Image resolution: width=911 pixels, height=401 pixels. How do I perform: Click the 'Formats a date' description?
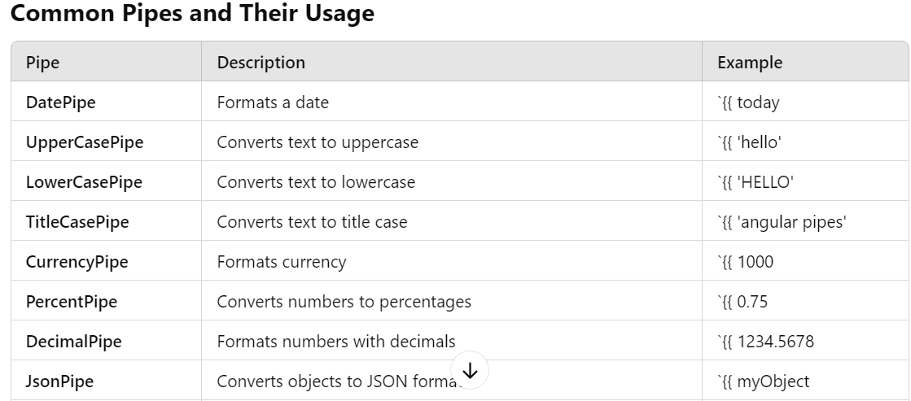pyautogui.click(x=273, y=102)
